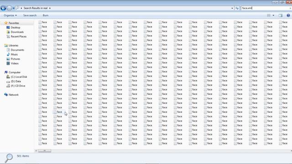Refresh the search results
This screenshot has width=292, height=164.
point(237,8)
